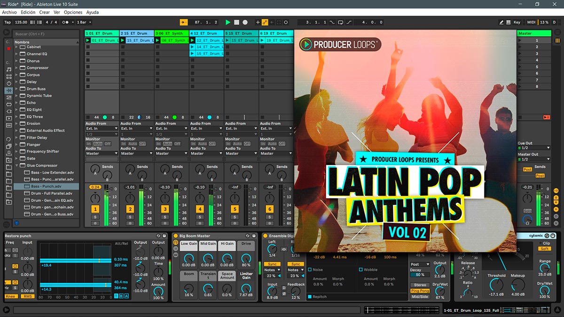Screen dimensions: 564x317
Task: Toggle track 1 activator button
Action: [x=95, y=209]
